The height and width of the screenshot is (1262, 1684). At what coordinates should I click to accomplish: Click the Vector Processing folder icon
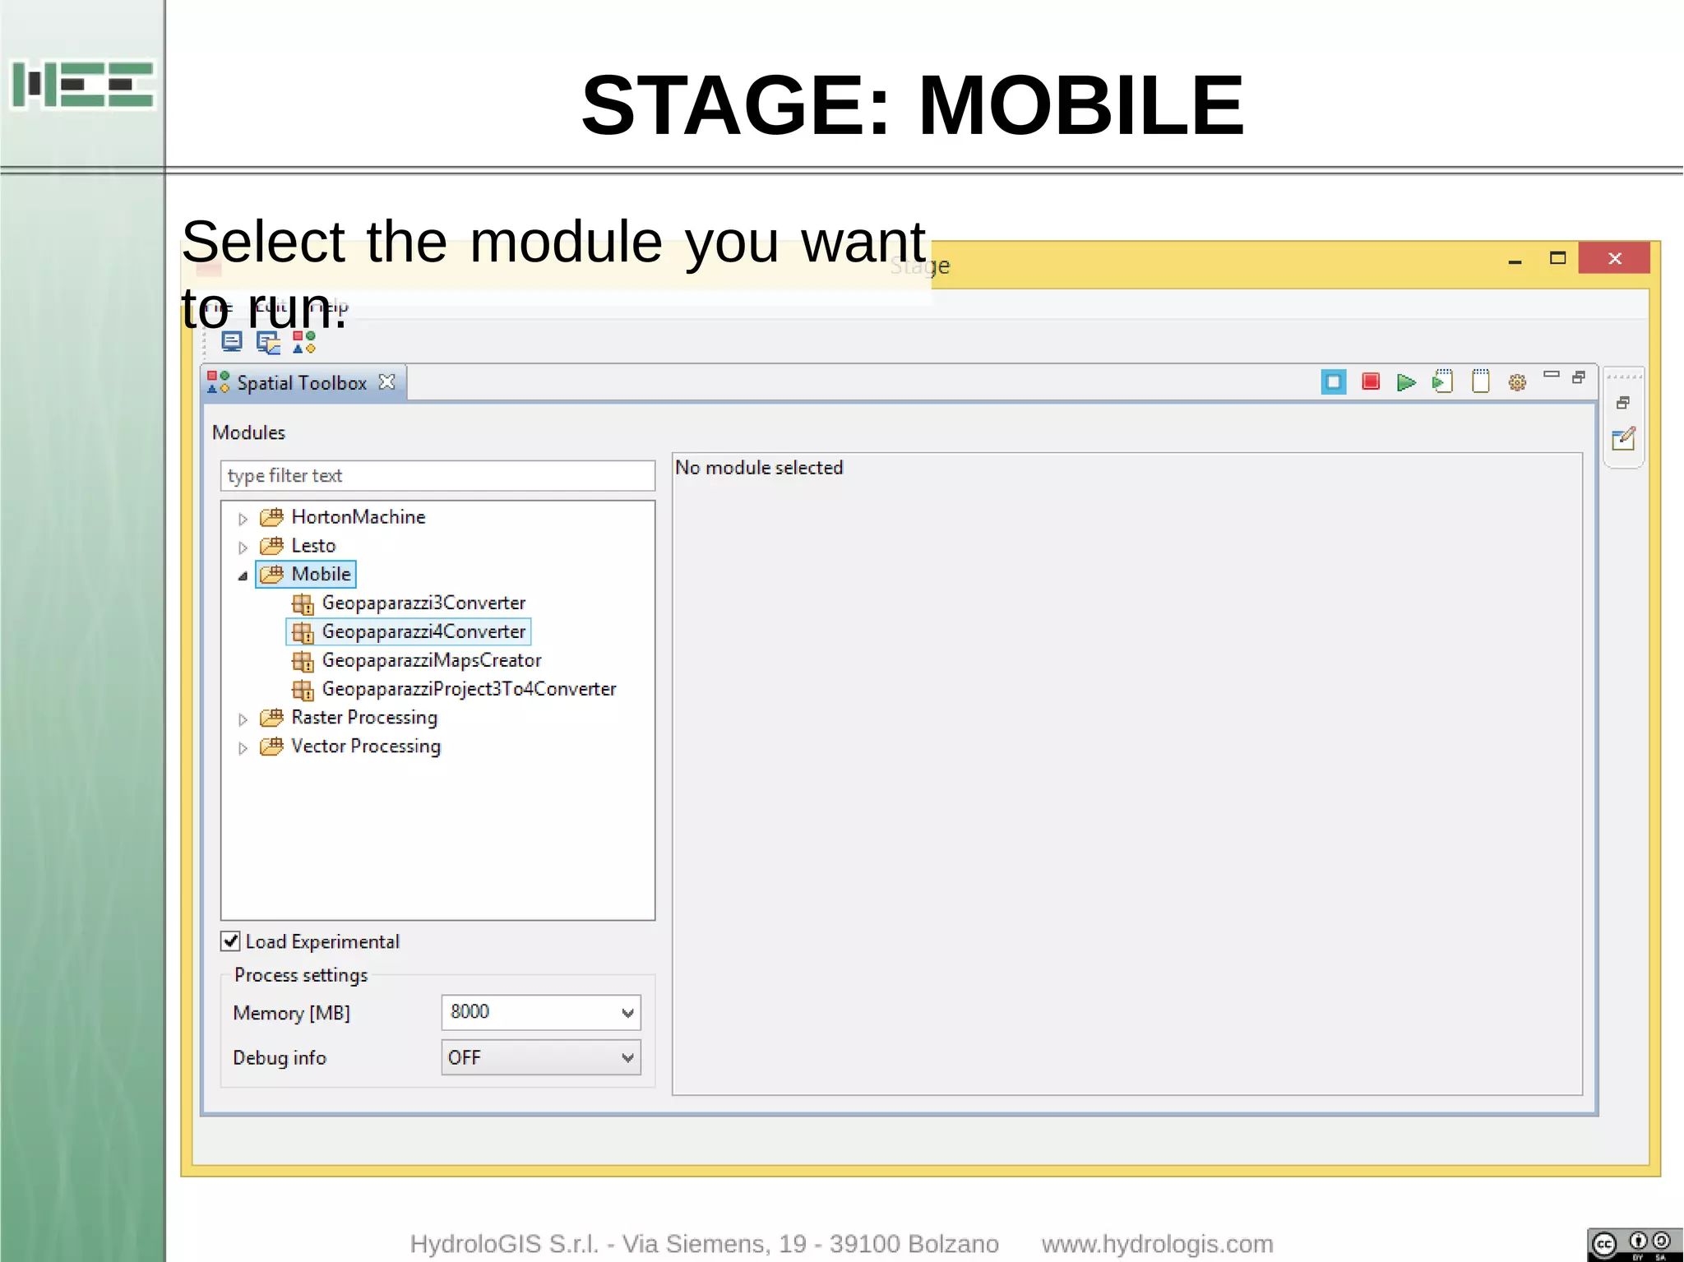(x=272, y=747)
